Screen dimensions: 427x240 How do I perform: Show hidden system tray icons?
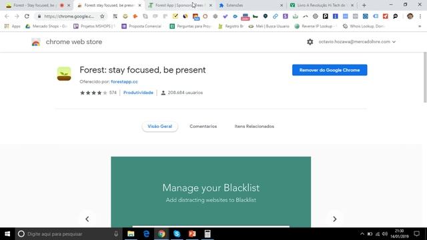pos(362,234)
